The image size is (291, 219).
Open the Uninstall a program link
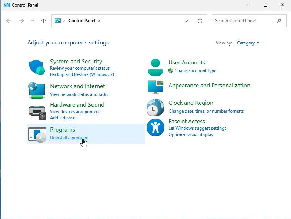point(69,138)
